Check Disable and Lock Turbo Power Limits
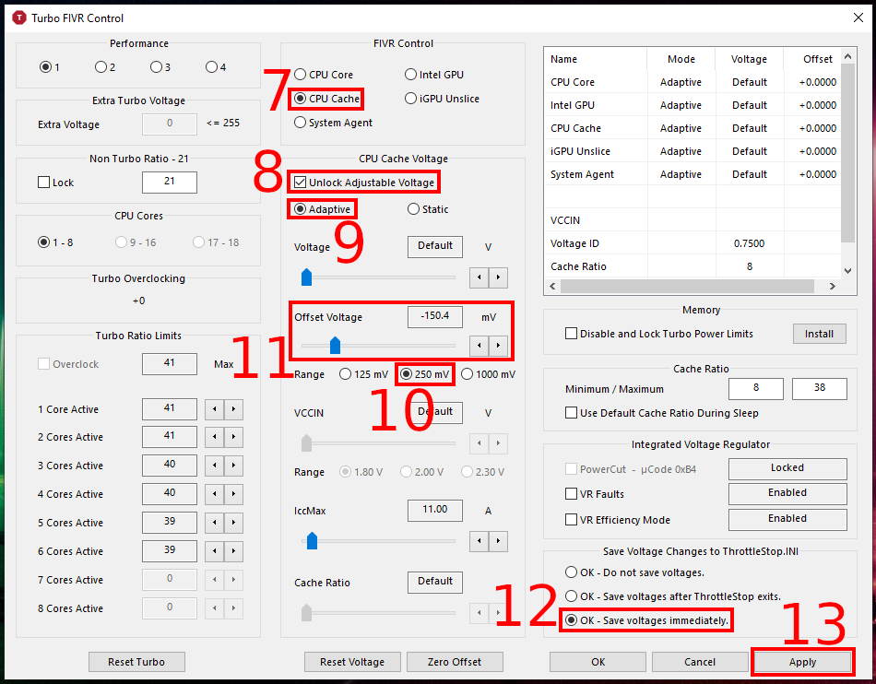Image resolution: width=876 pixels, height=684 pixels. click(x=572, y=334)
